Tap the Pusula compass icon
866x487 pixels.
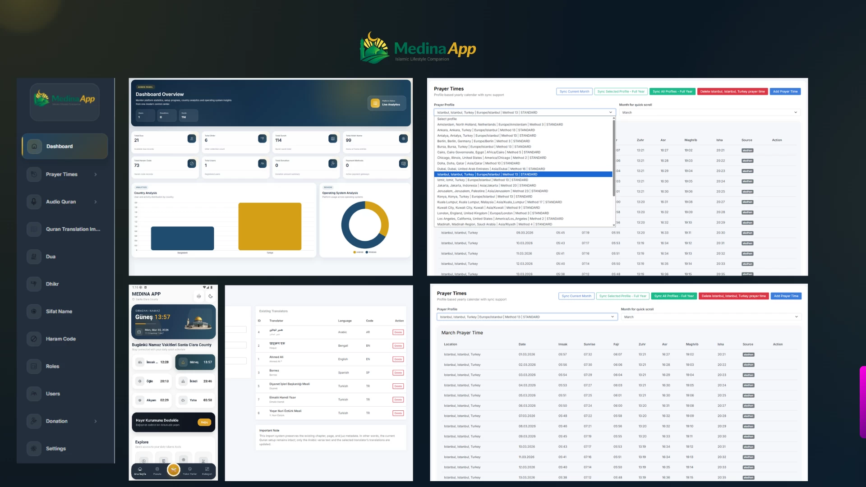[157, 469]
